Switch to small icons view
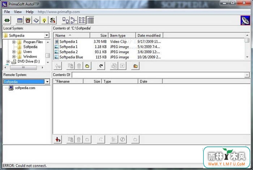Screen dimensions: 253x170 coord(74,20)
